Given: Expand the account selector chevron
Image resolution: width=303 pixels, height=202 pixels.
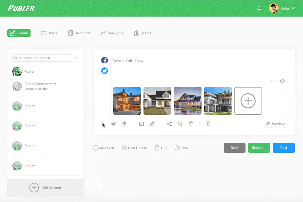Looking at the screenshot, I should point(77,58).
